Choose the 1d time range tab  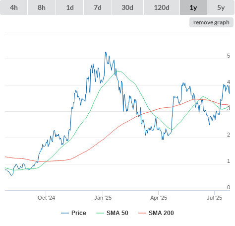(70, 7)
